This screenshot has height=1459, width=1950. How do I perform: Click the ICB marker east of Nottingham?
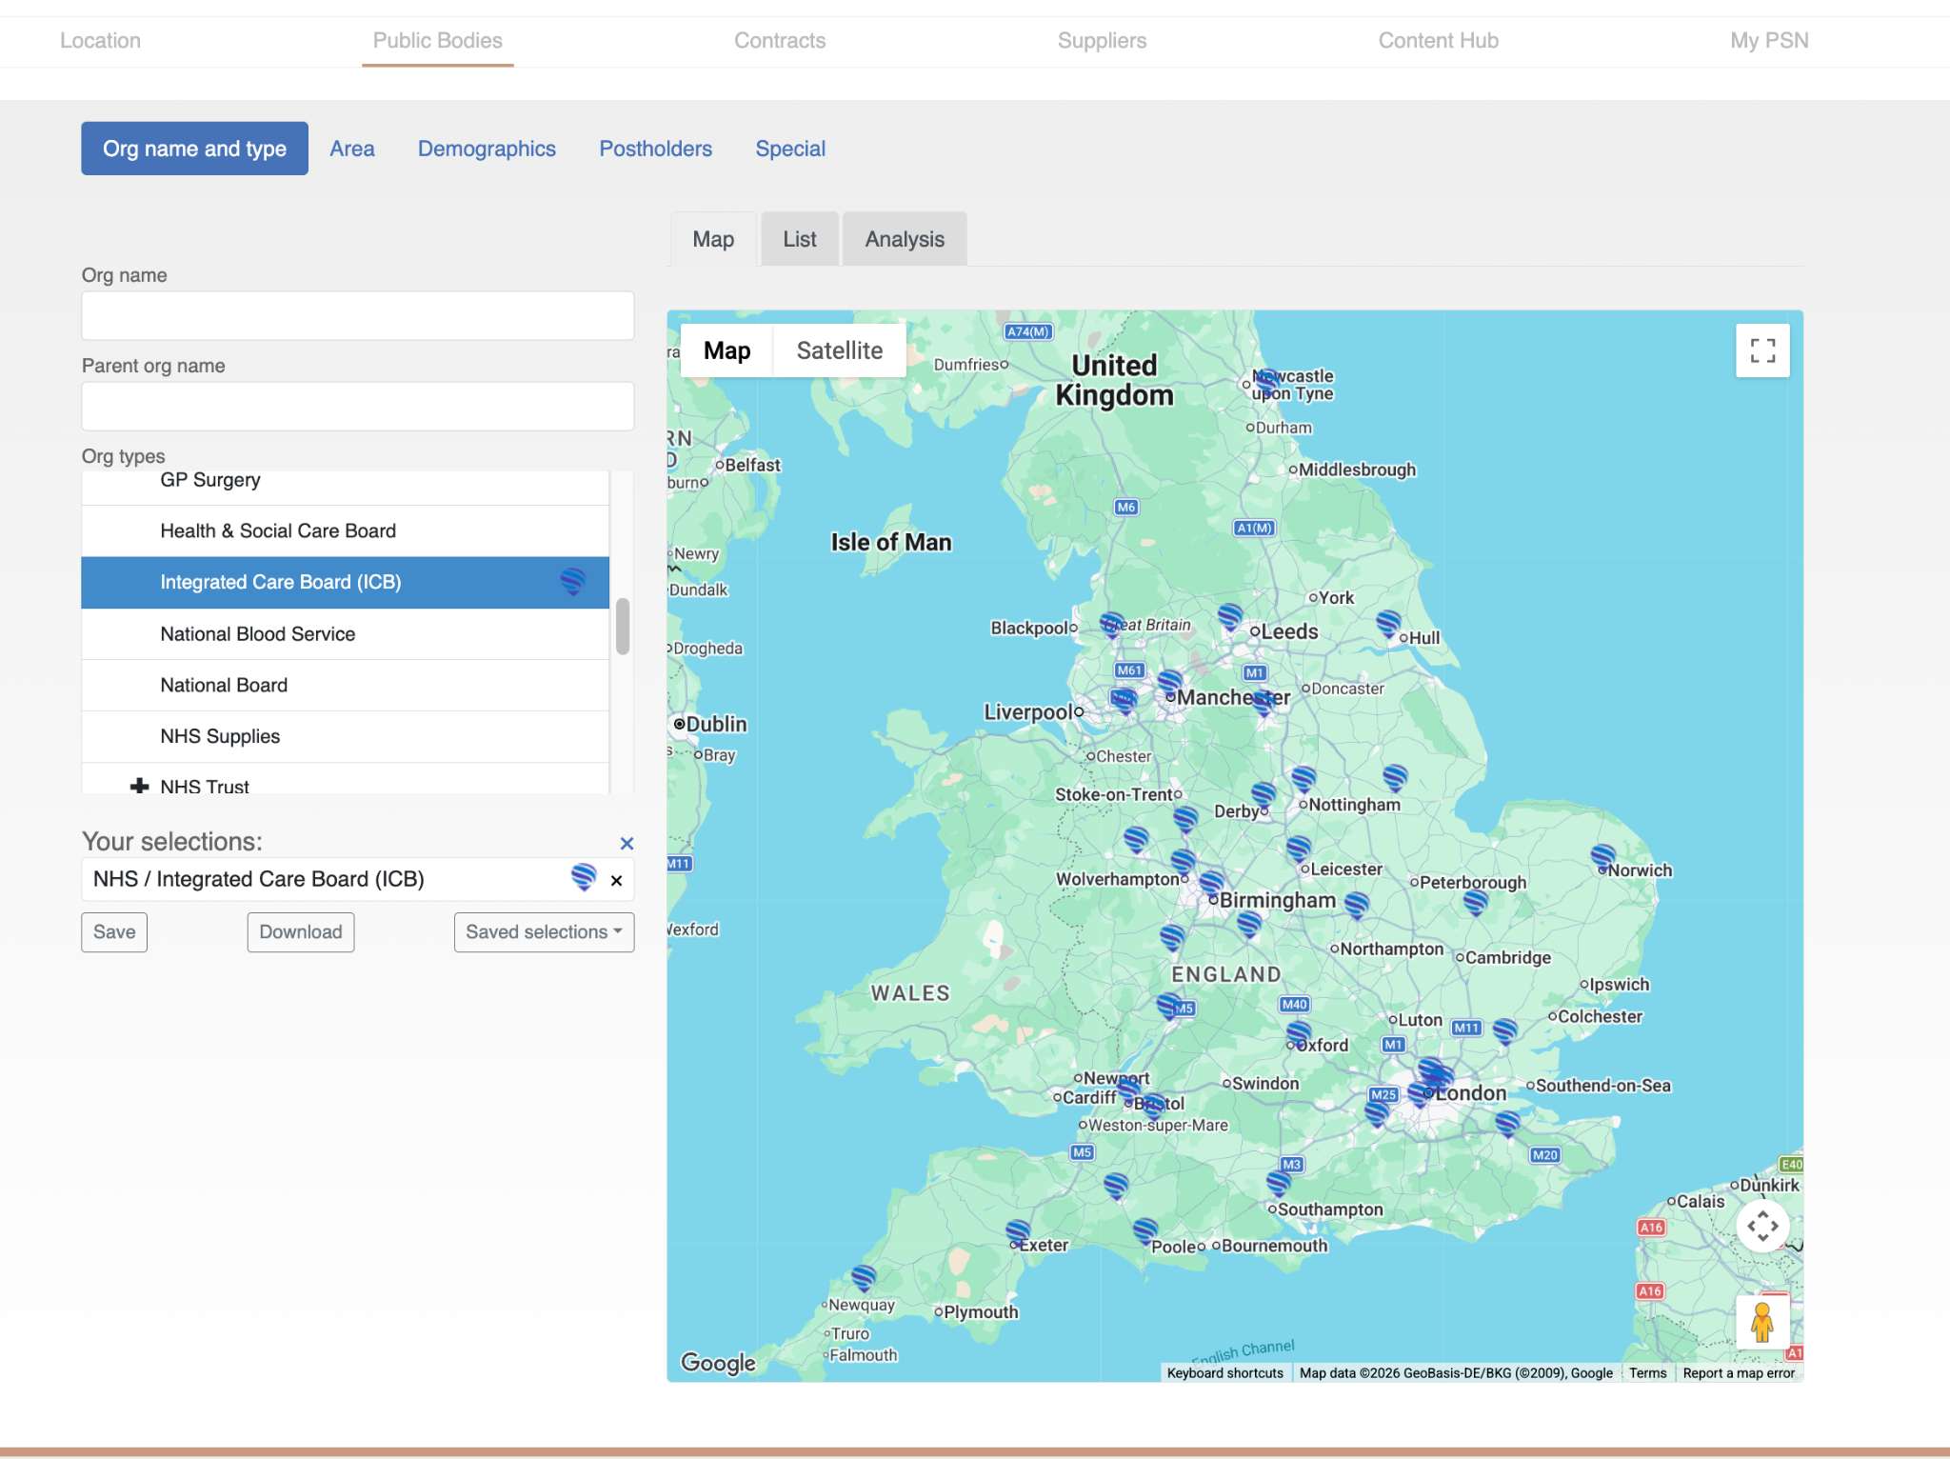[x=1395, y=778]
